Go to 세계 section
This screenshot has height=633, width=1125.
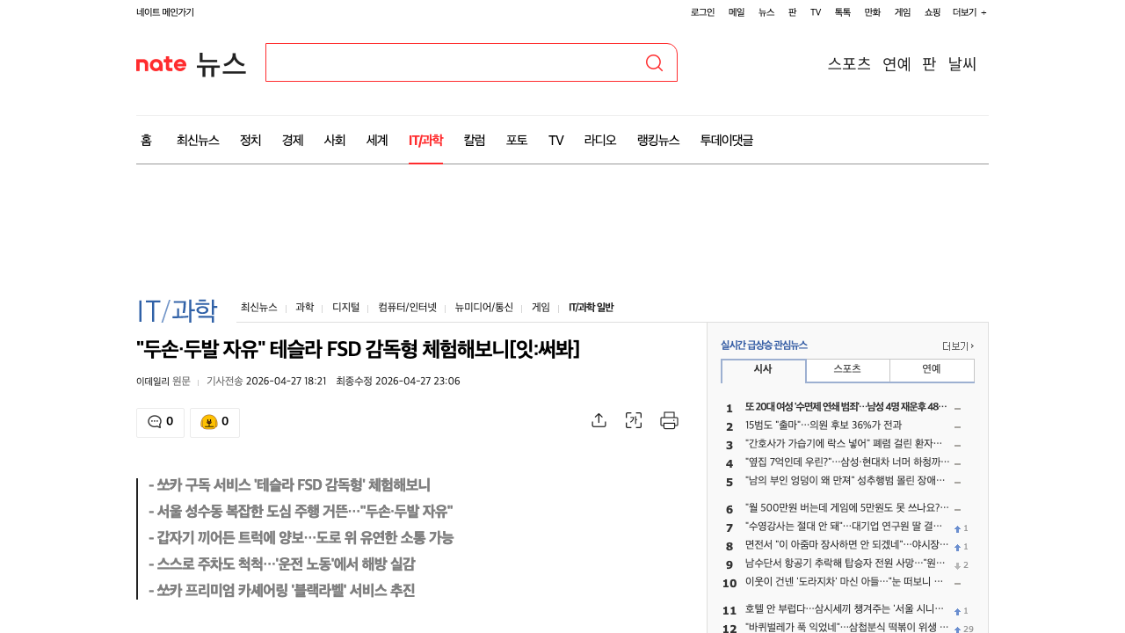(377, 140)
